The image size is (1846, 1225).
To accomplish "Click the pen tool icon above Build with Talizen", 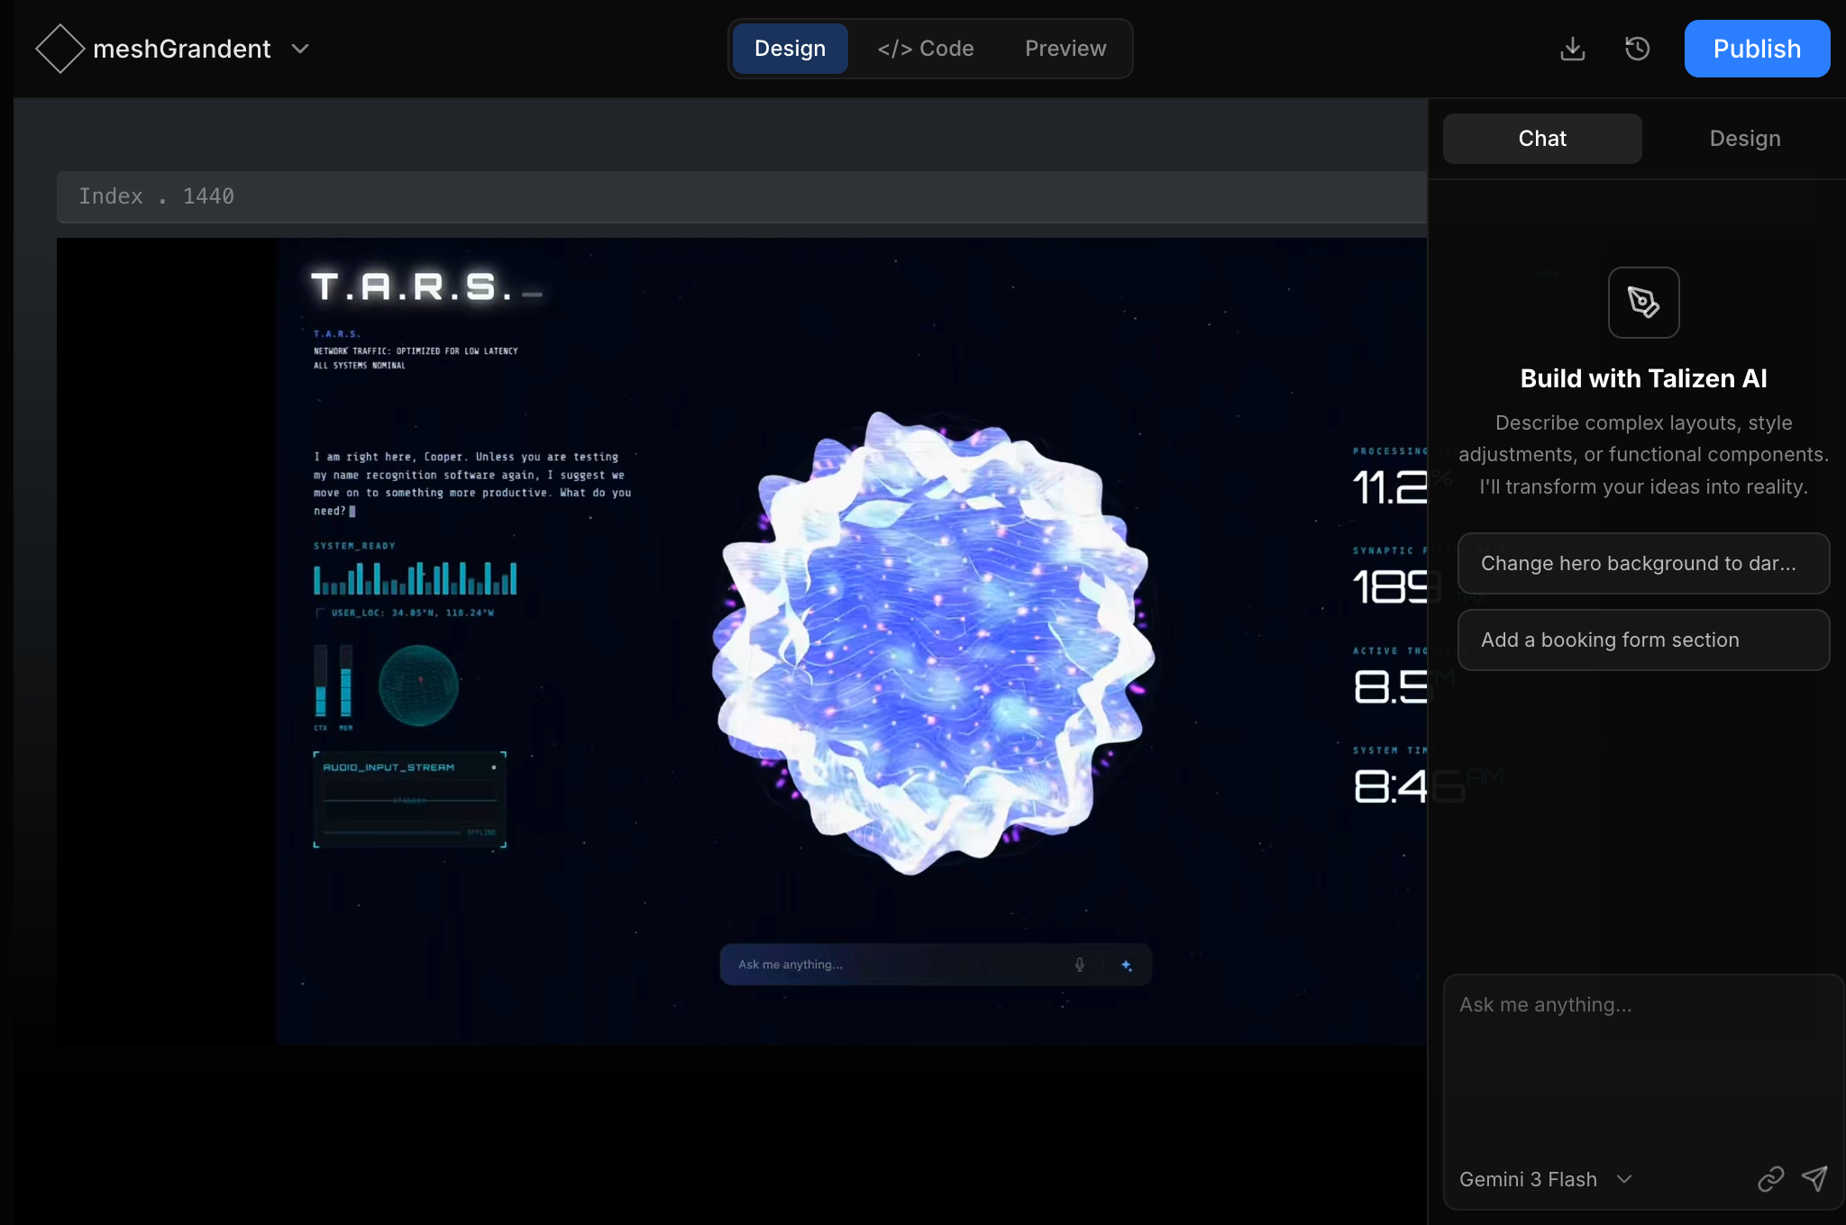I will (x=1643, y=303).
